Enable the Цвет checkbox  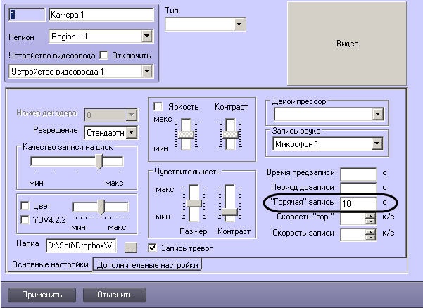(25, 205)
